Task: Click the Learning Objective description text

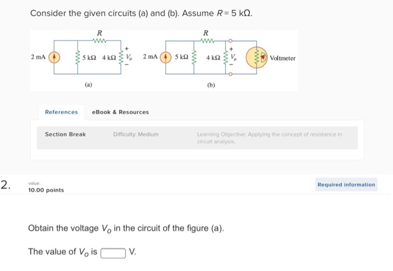Action: pos(269,138)
